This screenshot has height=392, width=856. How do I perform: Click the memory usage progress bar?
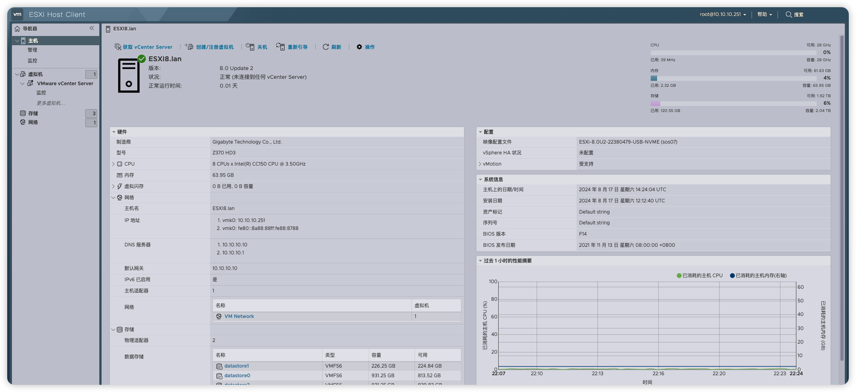click(733, 78)
